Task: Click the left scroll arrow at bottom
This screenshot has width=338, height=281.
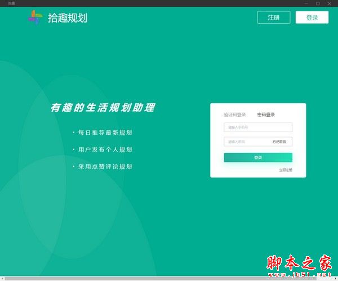Action: 2,279
